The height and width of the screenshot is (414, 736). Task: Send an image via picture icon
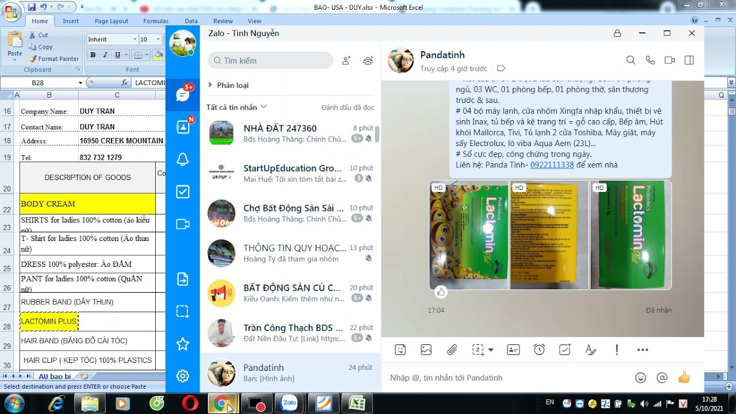click(x=426, y=350)
